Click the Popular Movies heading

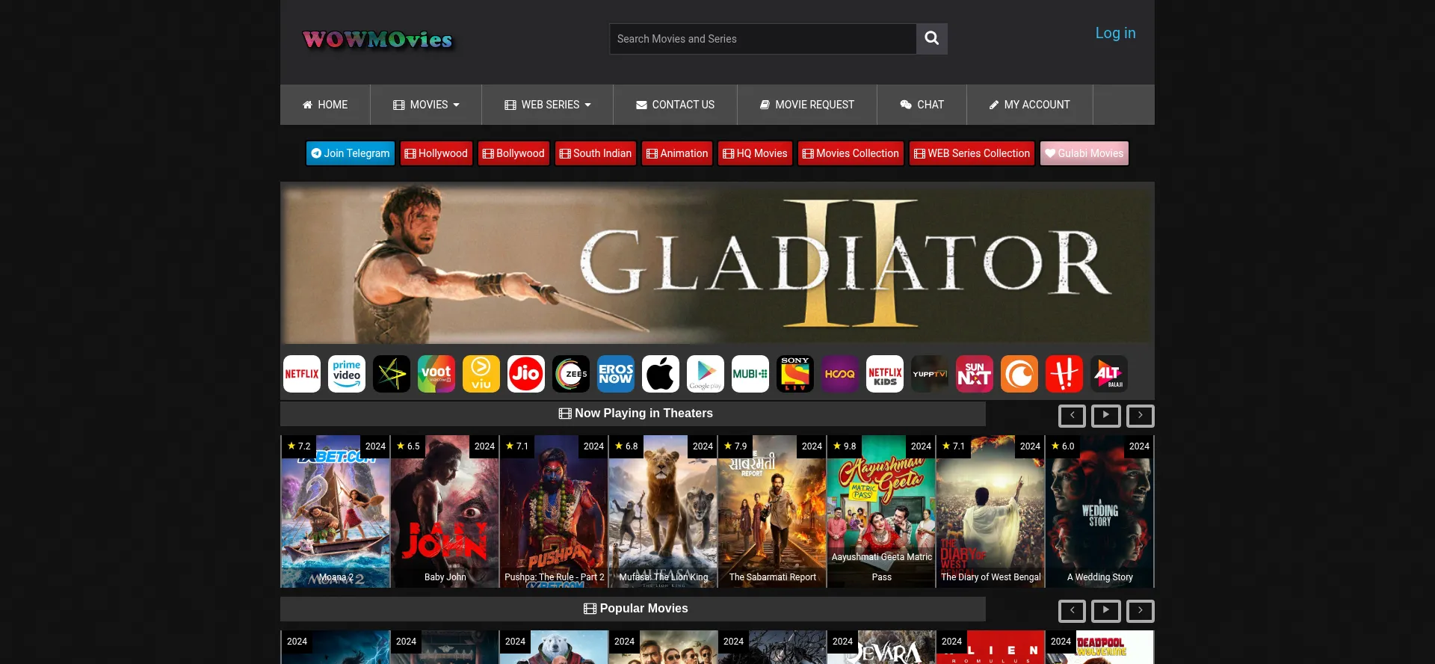coord(636,609)
